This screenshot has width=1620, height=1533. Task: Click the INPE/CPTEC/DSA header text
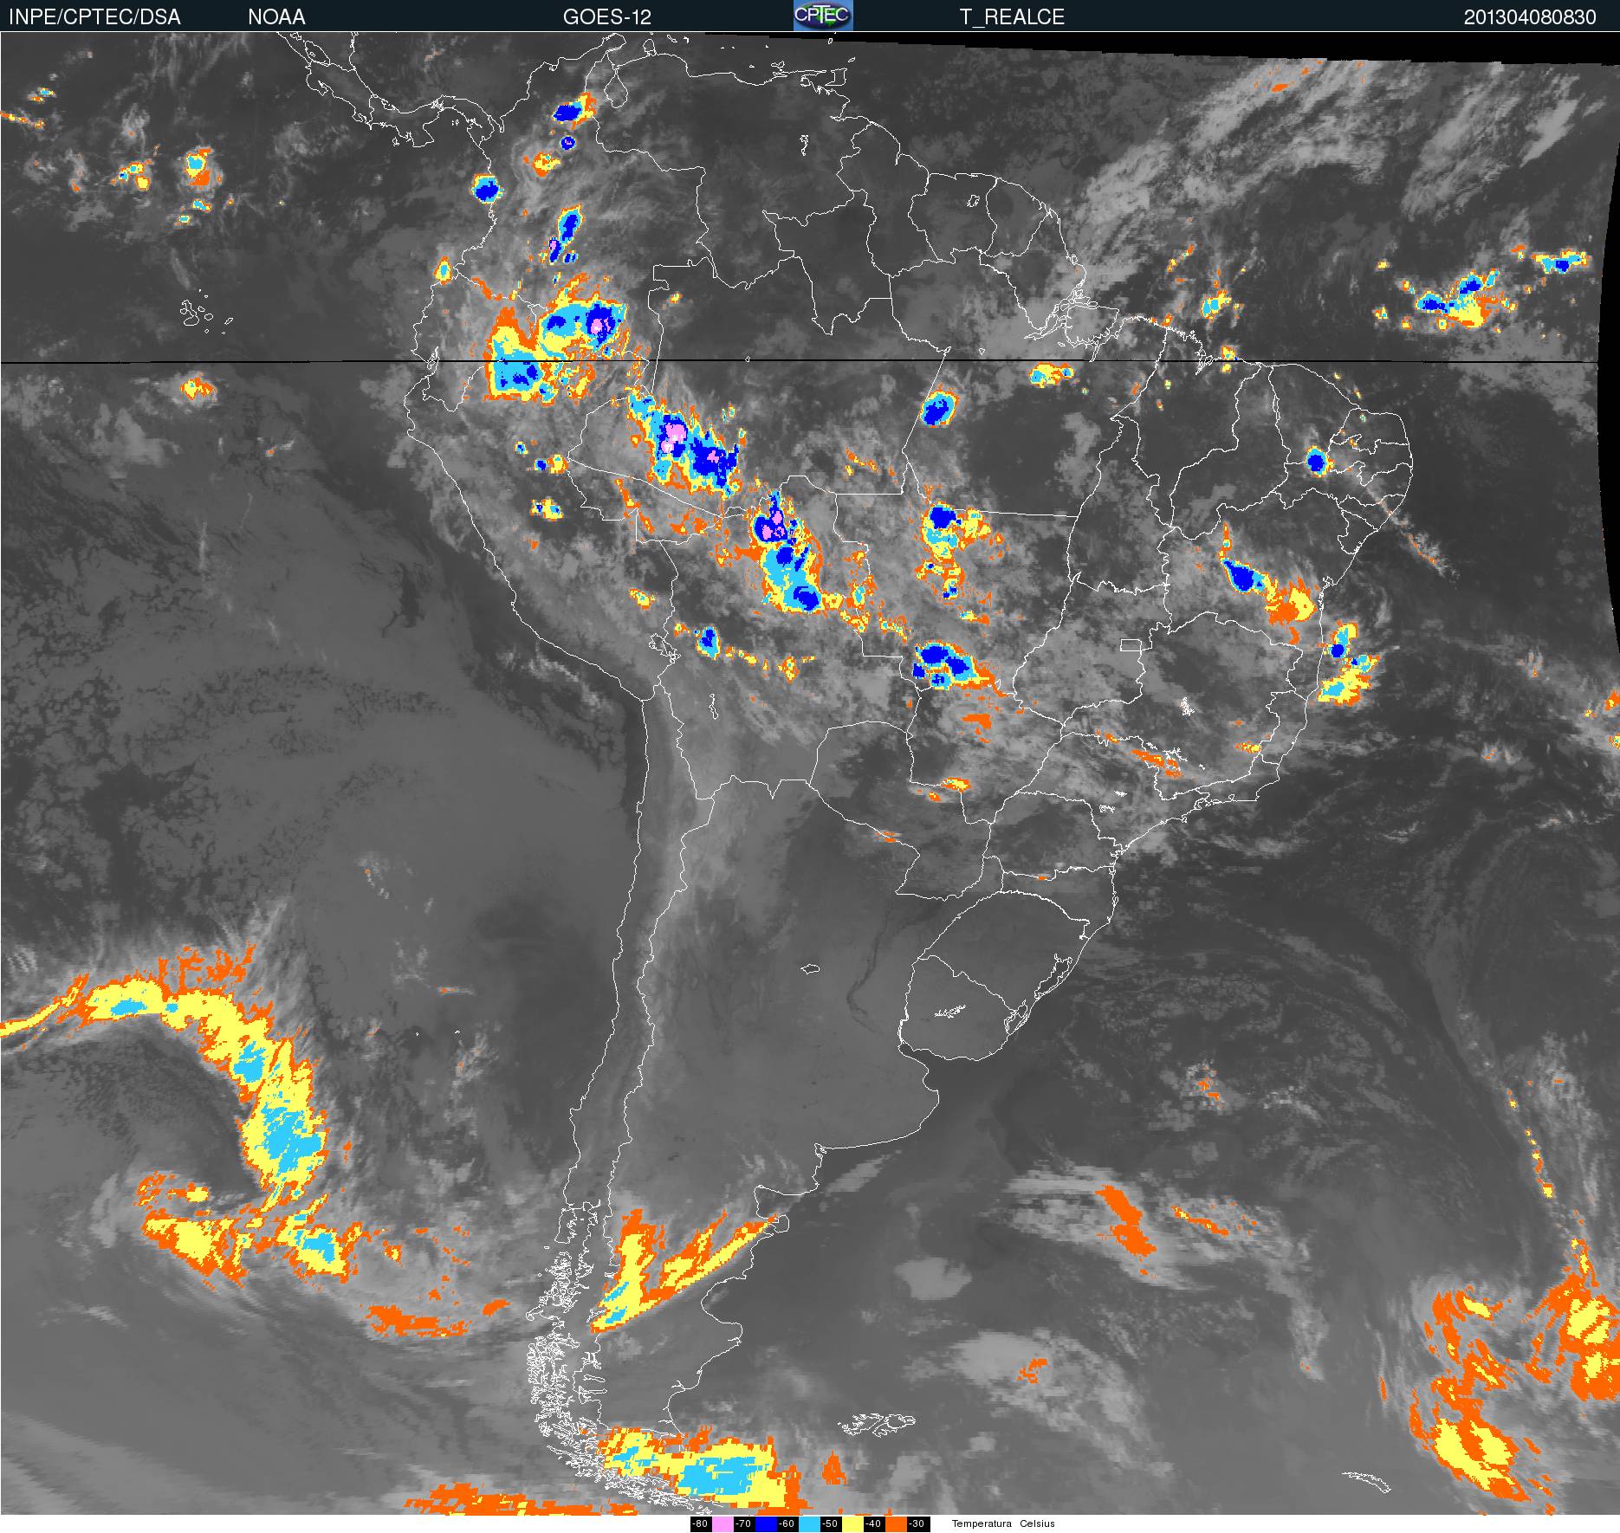pos(94,17)
